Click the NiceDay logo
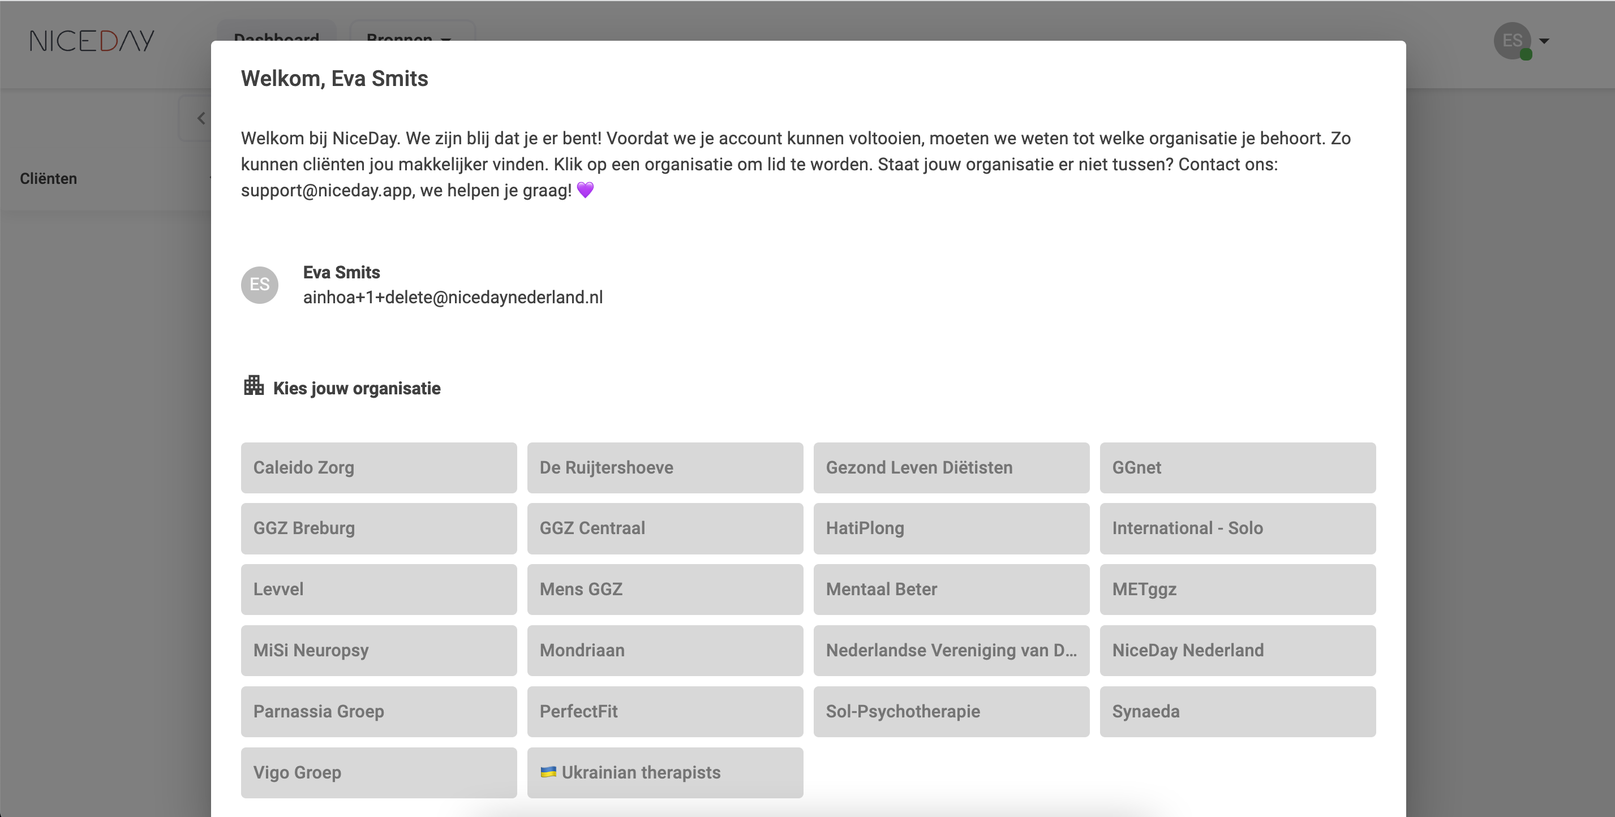Viewport: 1615px width, 817px height. coord(92,41)
